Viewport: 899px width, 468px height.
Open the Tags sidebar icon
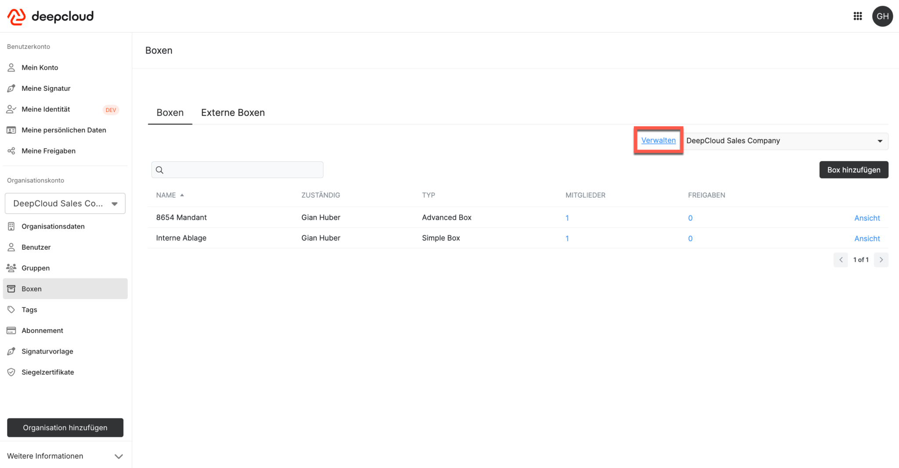pyautogui.click(x=11, y=309)
